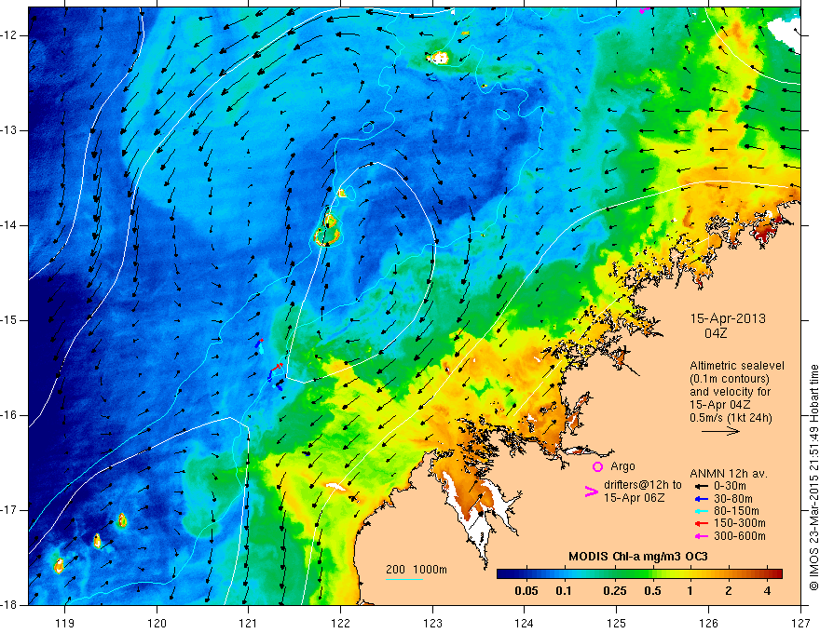The width and height of the screenshot is (820, 633).
Task: Click the vertical IMOS copyright timestamp text
Action: 813,478
